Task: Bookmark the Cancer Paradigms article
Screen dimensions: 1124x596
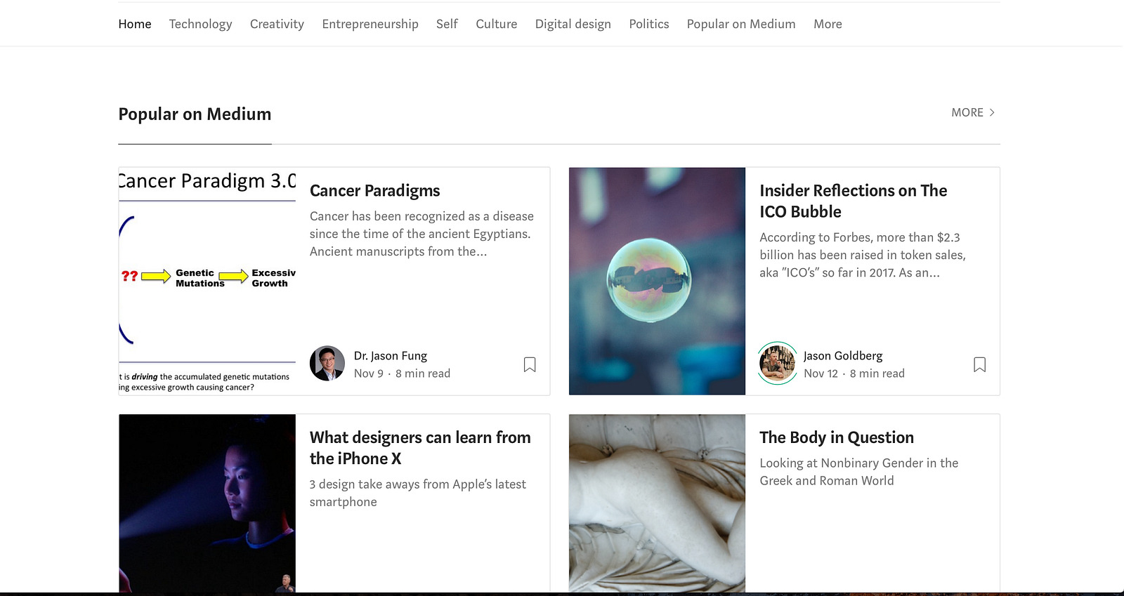Action: pos(530,364)
